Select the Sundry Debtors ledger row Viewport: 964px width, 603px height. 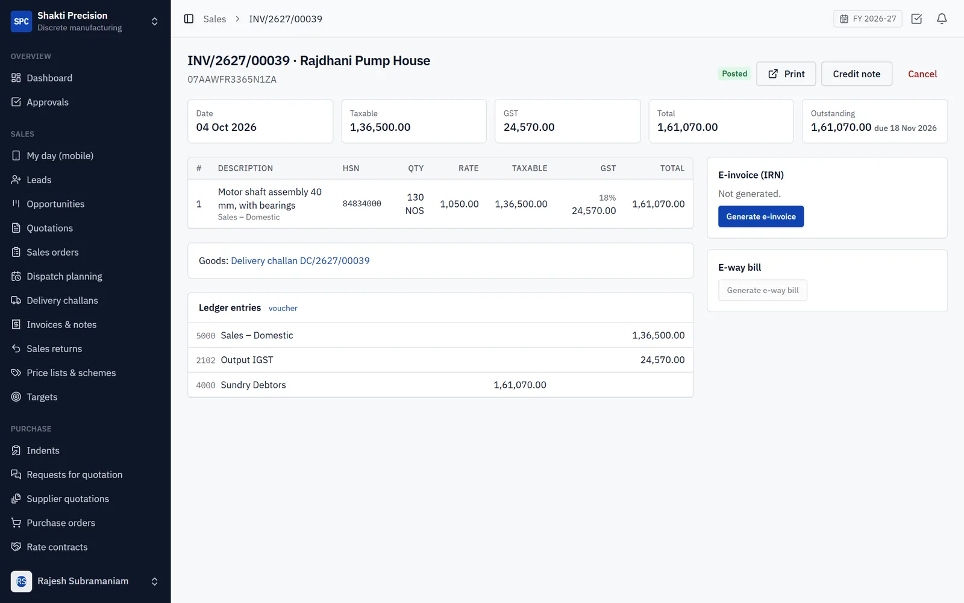[x=440, y=385]
